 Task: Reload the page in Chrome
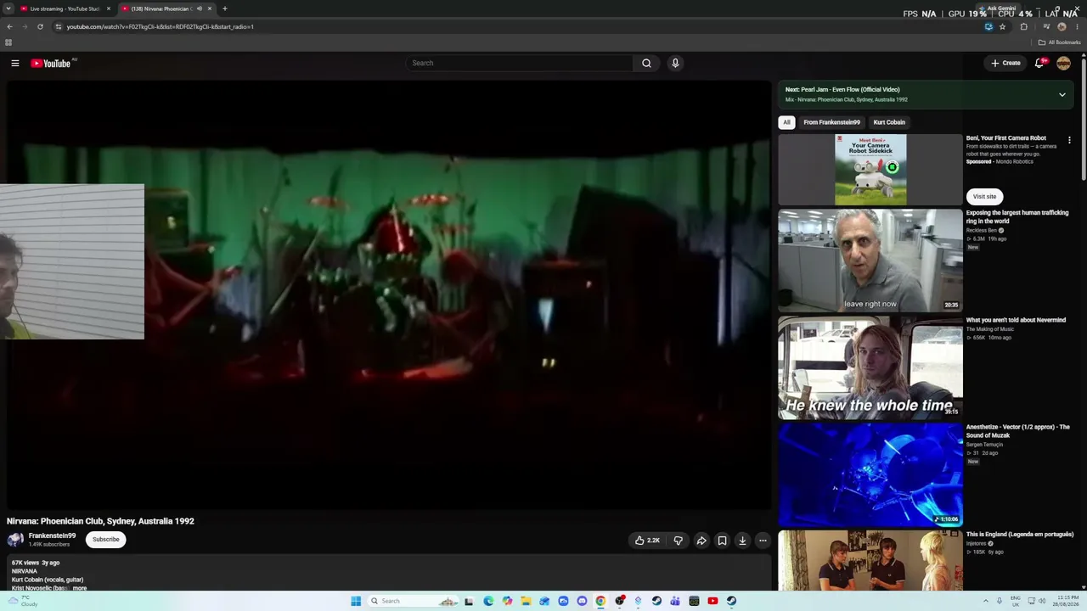tap(40, 26)
